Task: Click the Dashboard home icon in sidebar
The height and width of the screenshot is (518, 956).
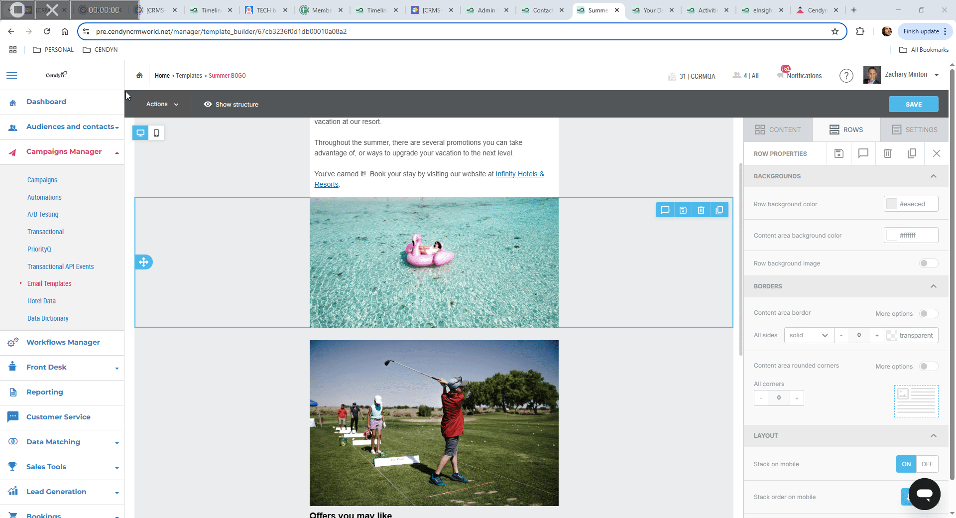Action: point(13,102)
